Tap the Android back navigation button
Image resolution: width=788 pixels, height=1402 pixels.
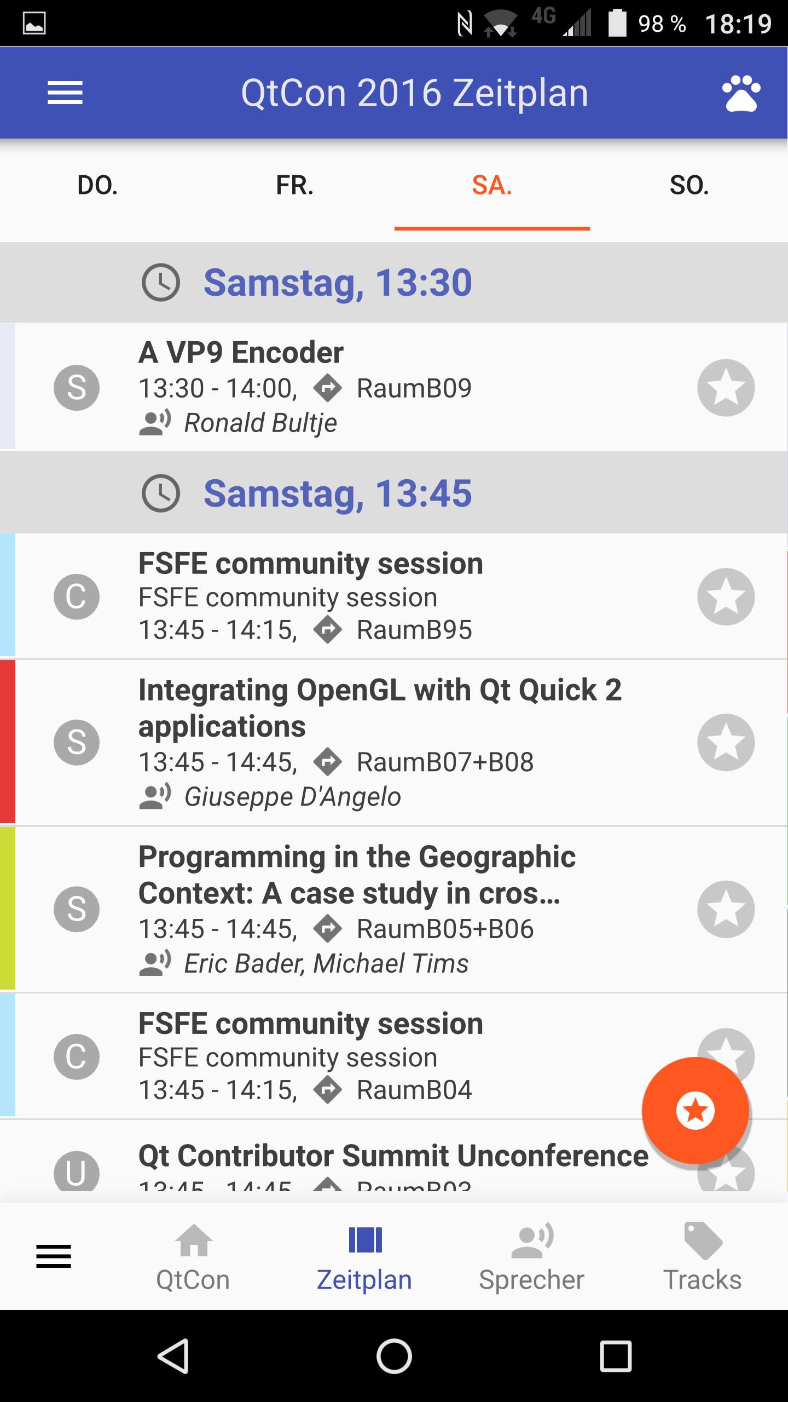174,1357
